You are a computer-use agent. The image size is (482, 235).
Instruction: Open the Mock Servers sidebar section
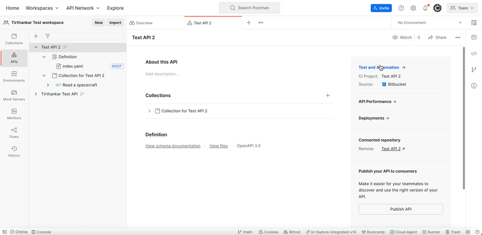(14, 95)
